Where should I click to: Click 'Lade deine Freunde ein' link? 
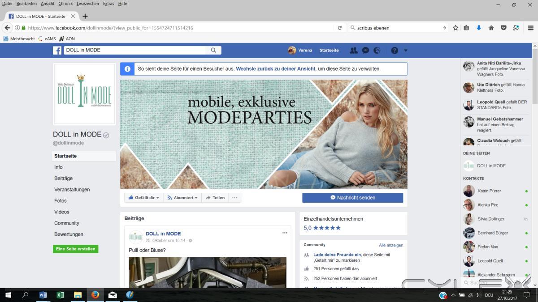pyautogui.click(x=337, y=255)
